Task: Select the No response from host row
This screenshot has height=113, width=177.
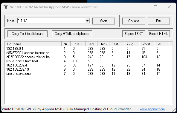Action: [x=89, y=61]
